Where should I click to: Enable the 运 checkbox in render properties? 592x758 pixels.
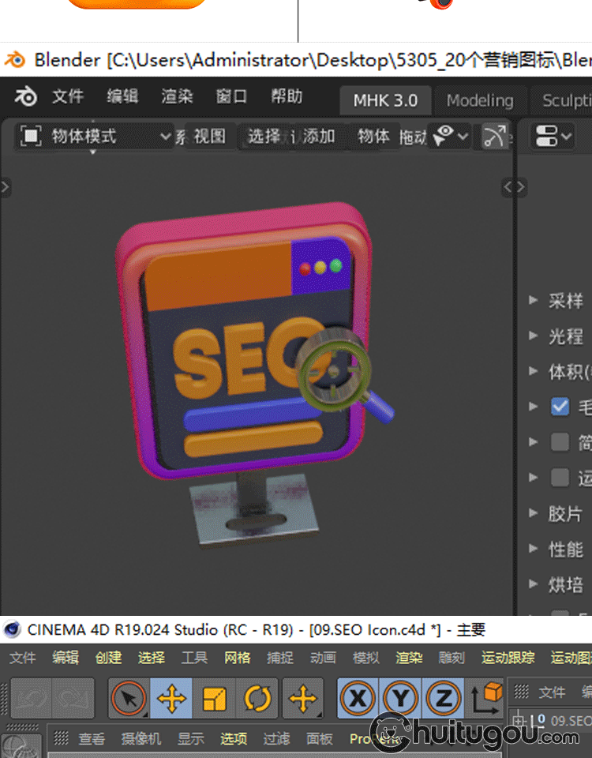(560, 478)
